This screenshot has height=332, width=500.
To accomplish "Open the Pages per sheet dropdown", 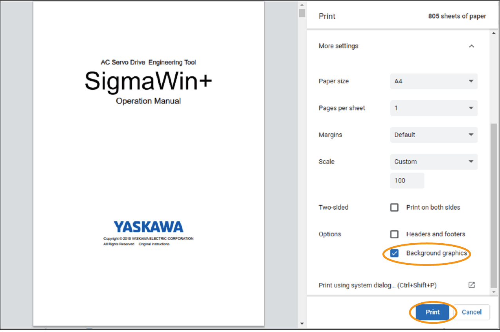I will coord(434,108).
